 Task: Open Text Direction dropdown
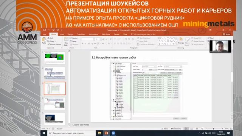(x=144, y=38)
